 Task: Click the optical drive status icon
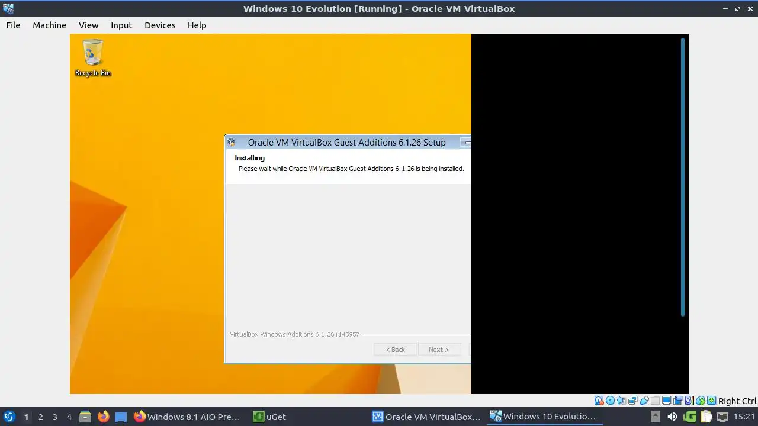[610, 401]
